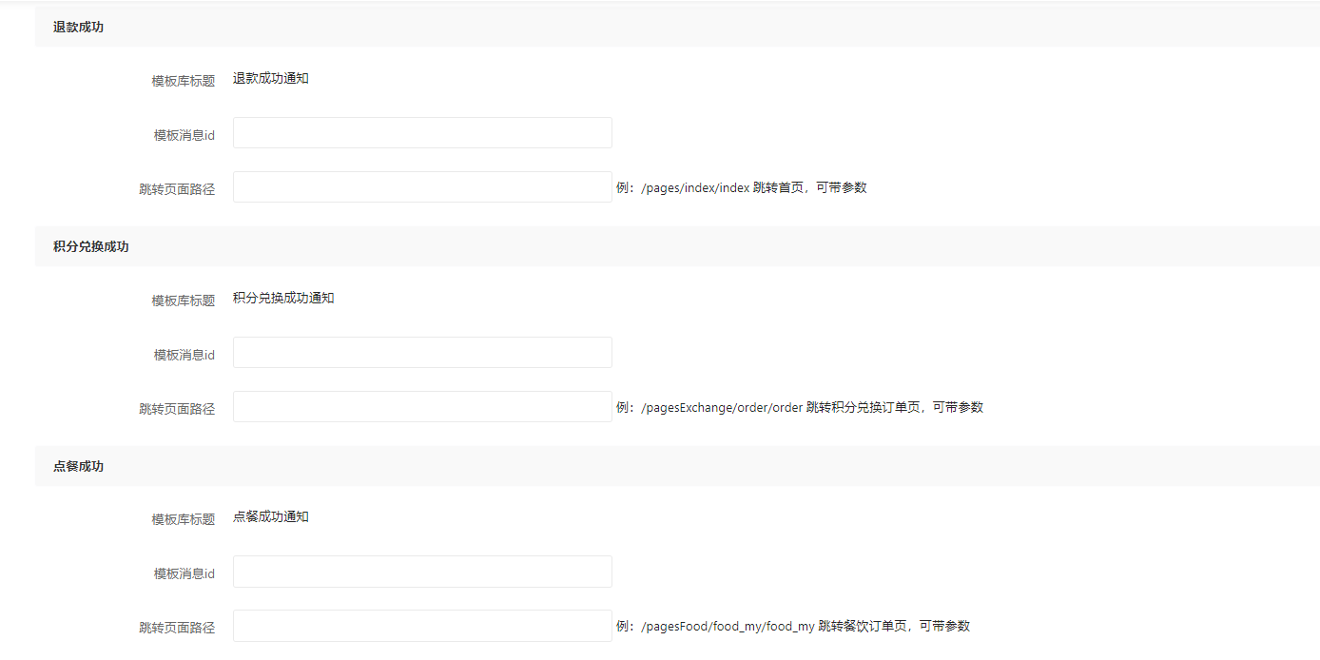Image resolution: width=1320 pixels, height=660 pixels.
Task: Click the 退款成功通知 template title text
Action: (271, 79)
